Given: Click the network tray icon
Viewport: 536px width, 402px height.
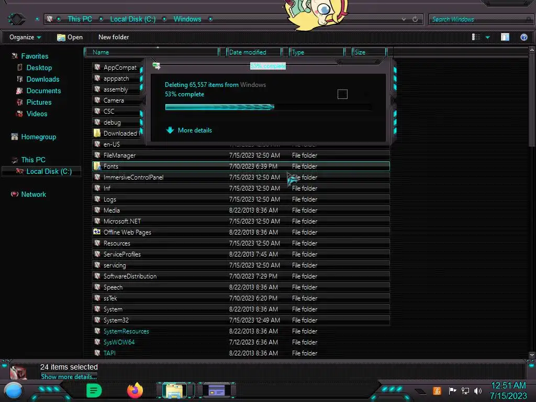Looking at the screenshot, I should click(x=465, y=390).
